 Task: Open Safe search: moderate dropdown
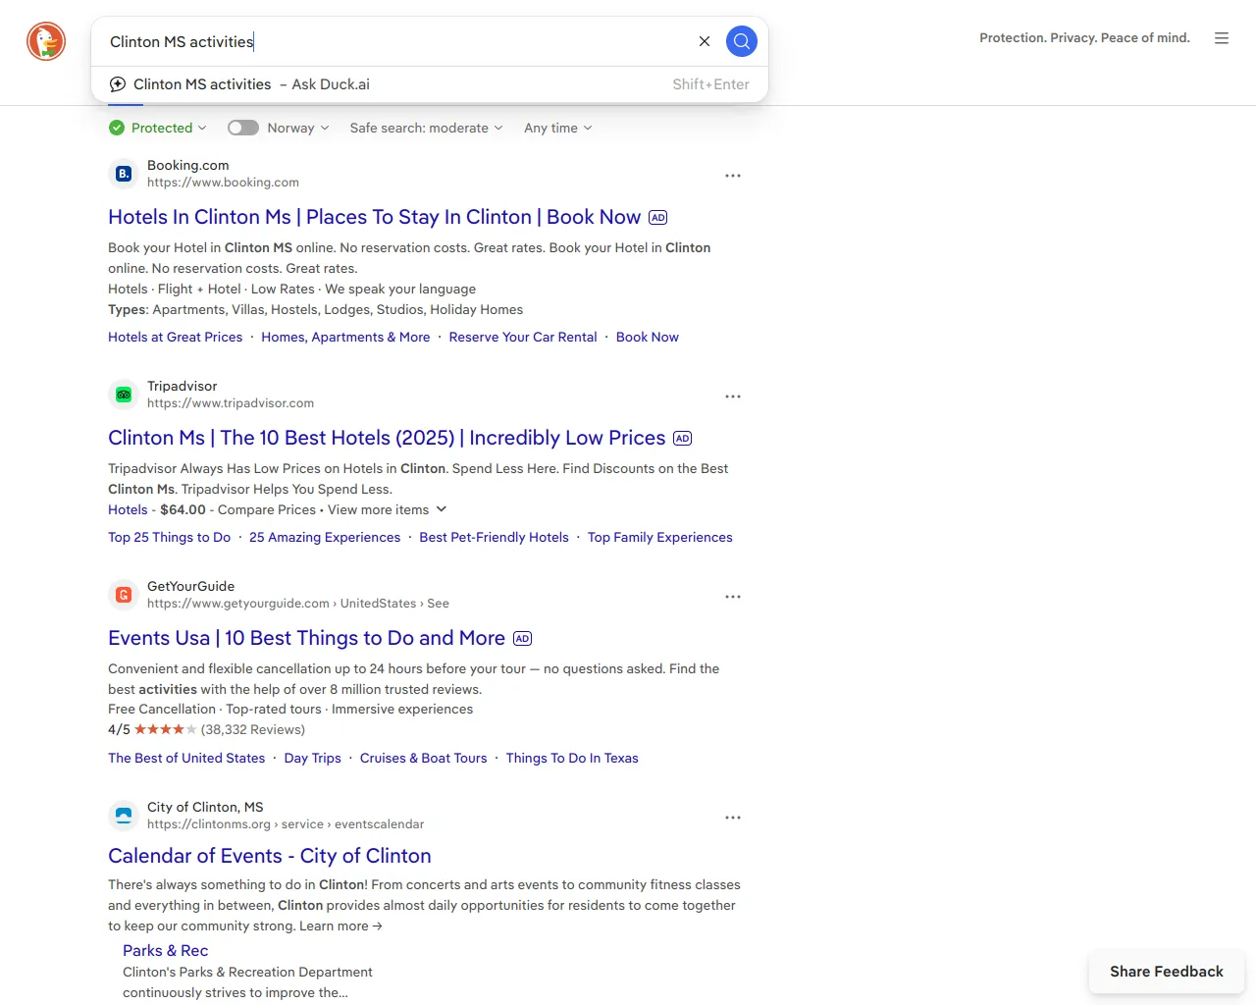(x=426, y=128)
